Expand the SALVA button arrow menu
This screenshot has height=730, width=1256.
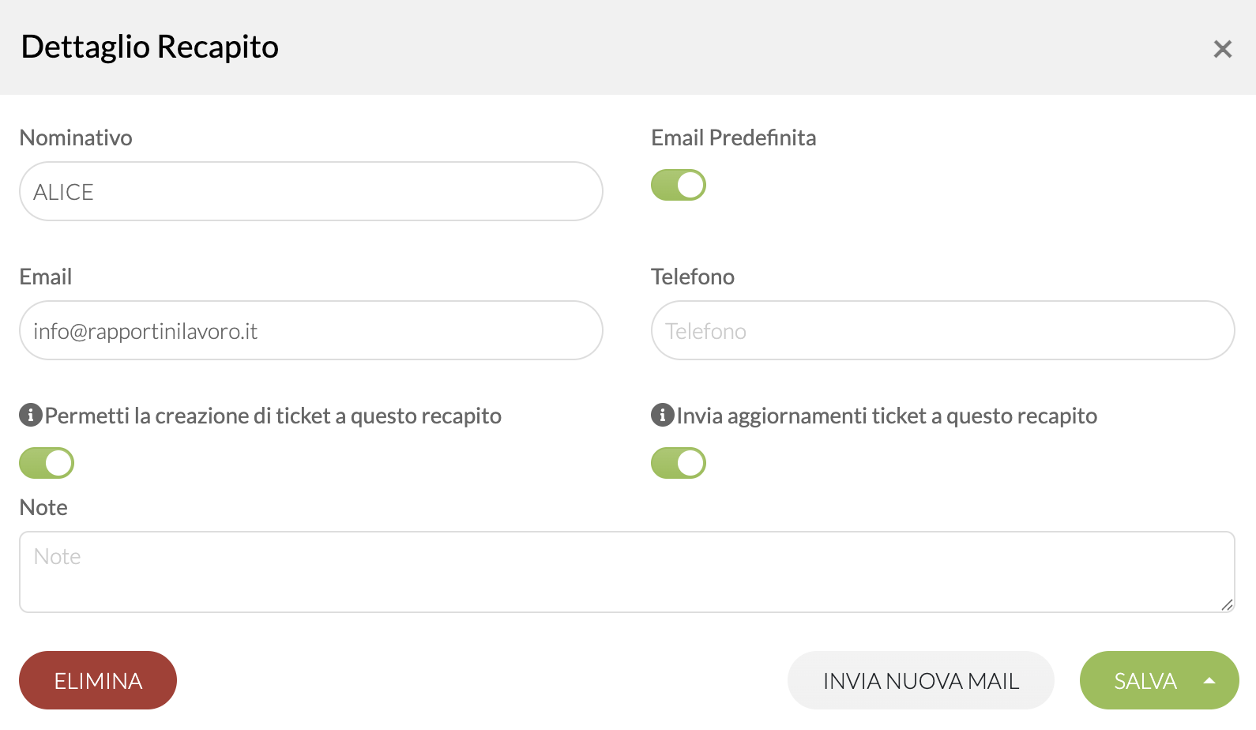pyautogui.click(x=1209, y=680)
